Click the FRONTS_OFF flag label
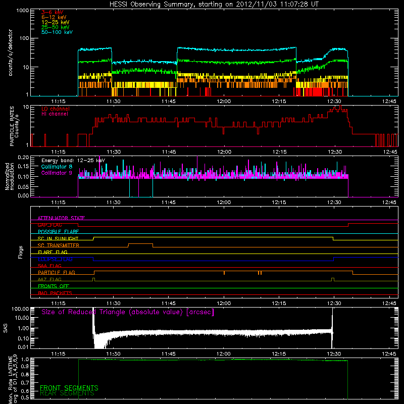The width and height of the screenshot is (404, 404). pos(54,286)
